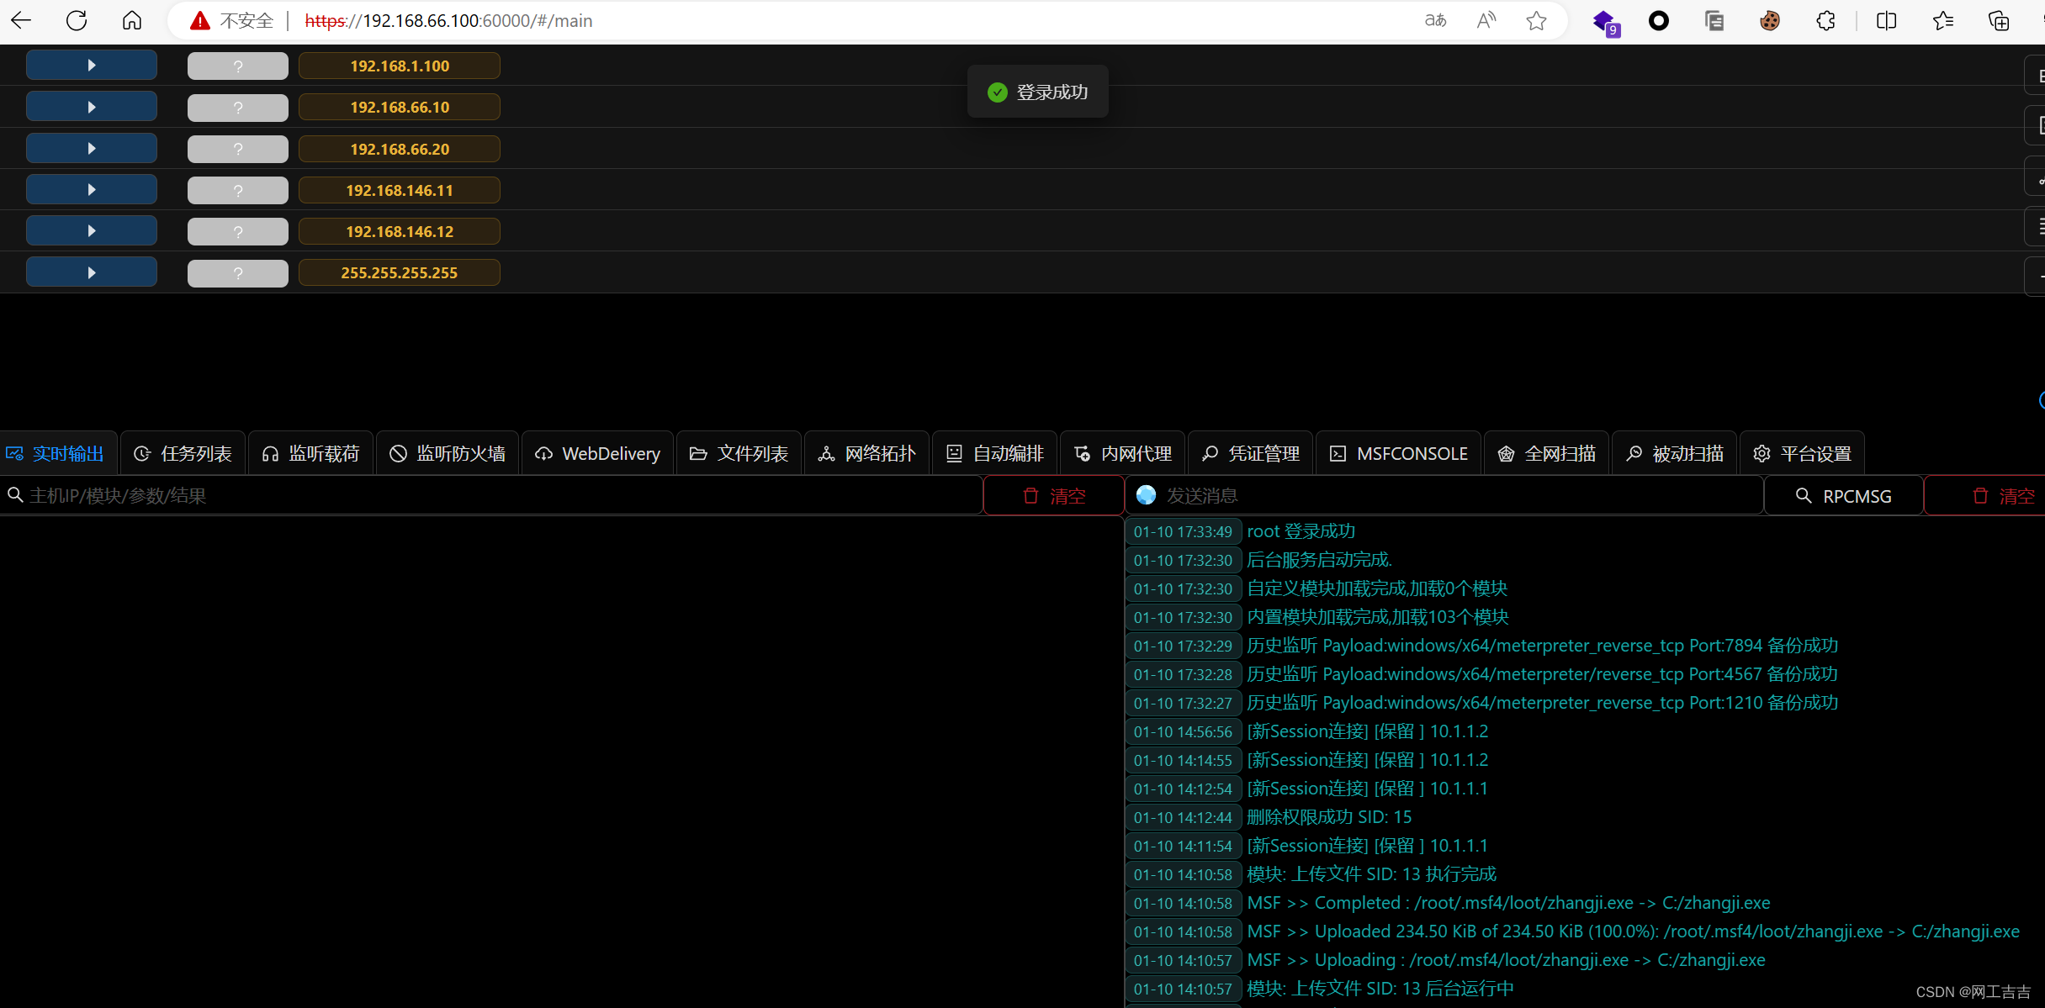The height and width of the screenshot is (1008, 2045).
Task: Open the 内网代理 intranet proxy panel
Action: [1122, 452]
